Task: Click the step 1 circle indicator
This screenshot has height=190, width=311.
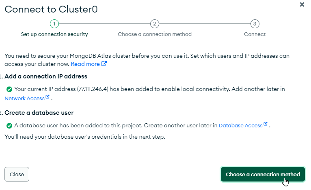Action: (x=54, y=24)
